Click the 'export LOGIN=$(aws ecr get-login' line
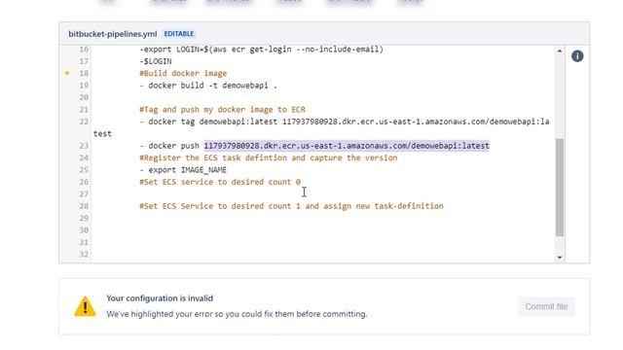623x350 pixels. pyautogui.click(x=262, y=50)
